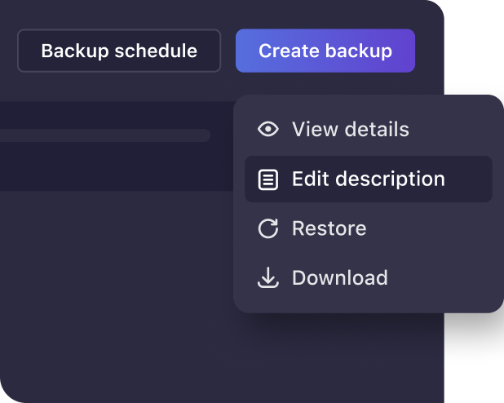Click the "Restore" text label
This screenshot has height=403, width=504.
(329, 228)
